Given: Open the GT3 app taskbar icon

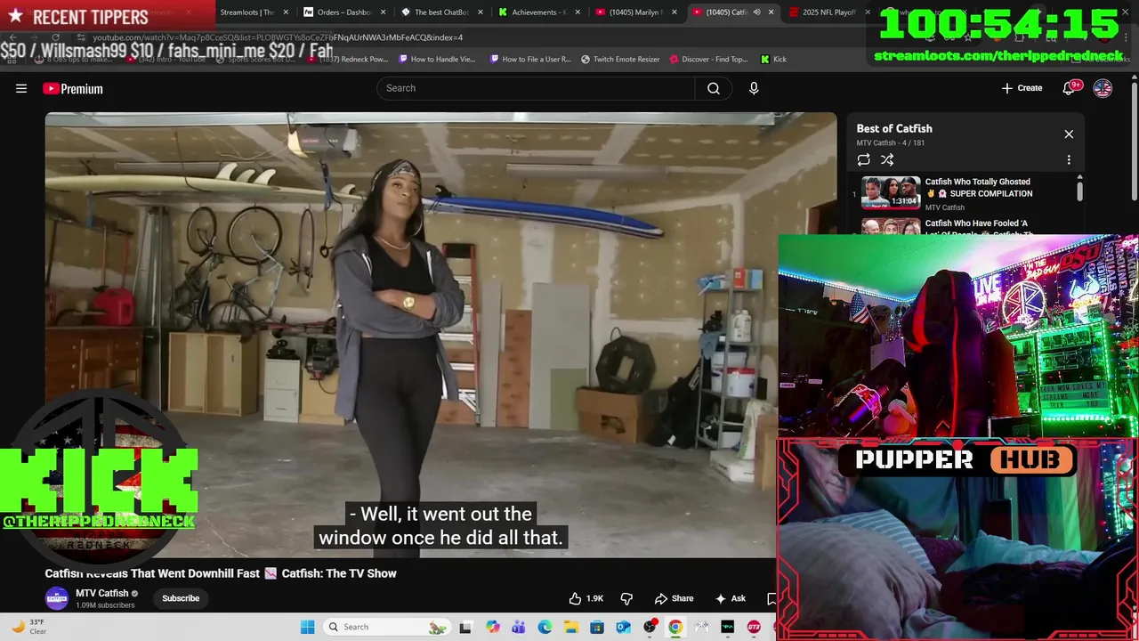Looking at the screenshot, I should point(754,627).
